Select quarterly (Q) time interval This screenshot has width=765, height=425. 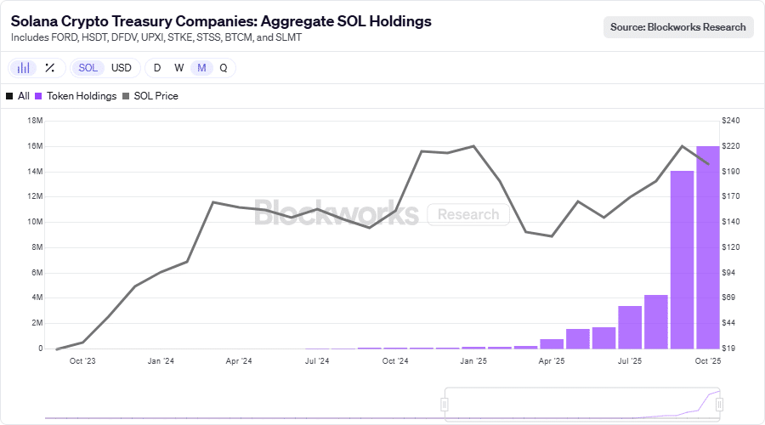click(224, 68)
